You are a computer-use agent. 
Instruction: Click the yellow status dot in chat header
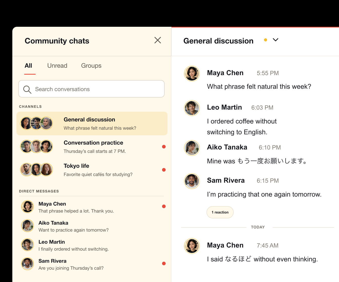tap(266, 40)
